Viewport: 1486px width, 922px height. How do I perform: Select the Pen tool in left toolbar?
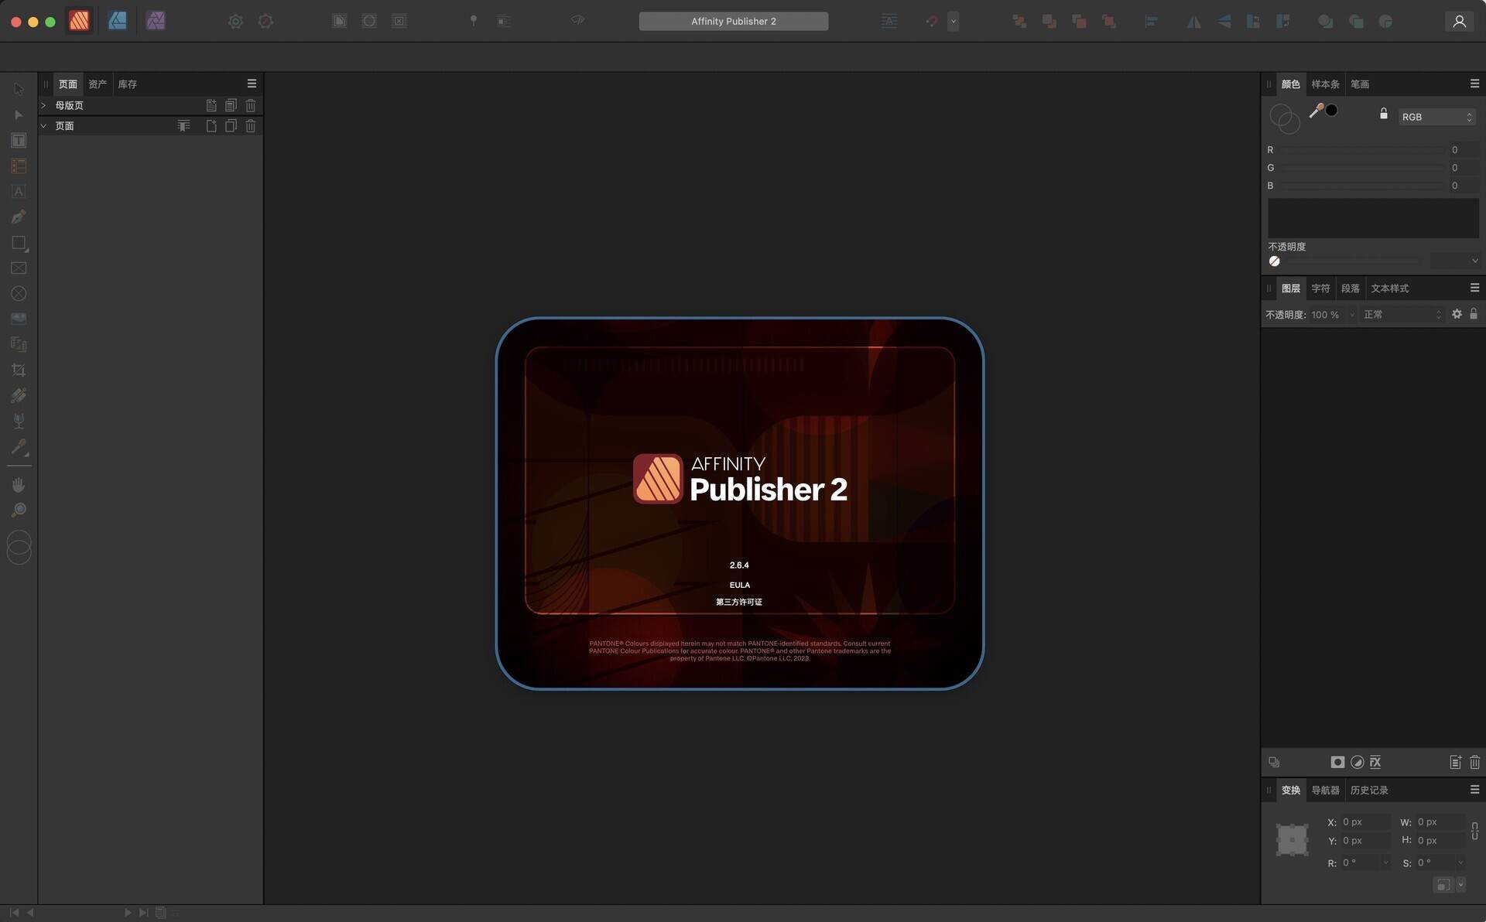(x=19, y=217)
